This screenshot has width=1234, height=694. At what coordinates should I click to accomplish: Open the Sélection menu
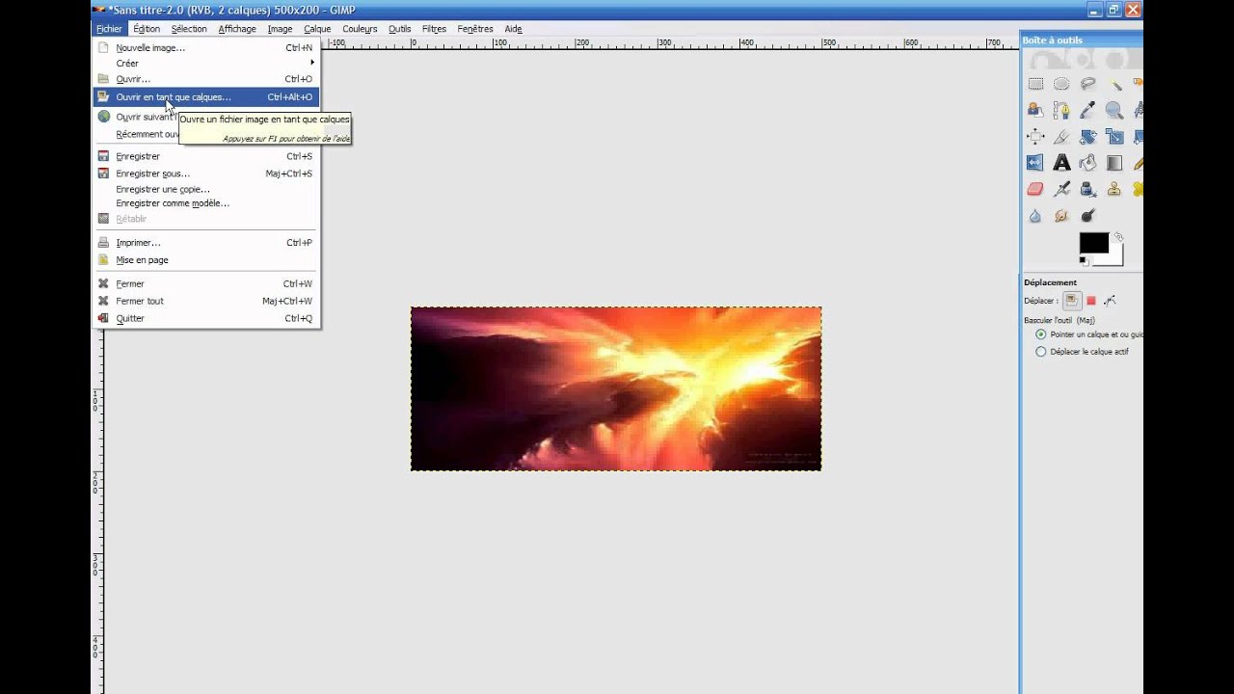pyautogui.click(x=189, y=29)
